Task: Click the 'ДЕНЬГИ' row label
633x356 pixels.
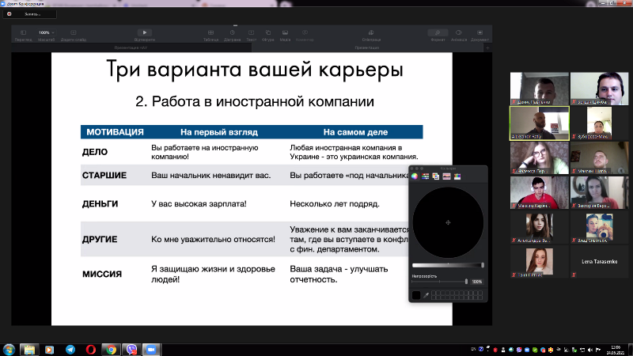Action: coord(100,204)
